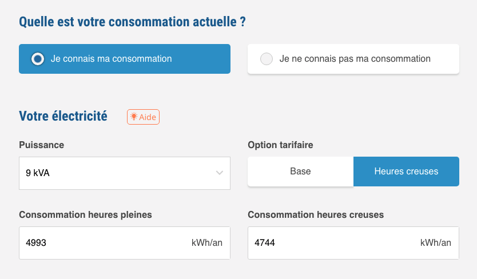
Task: Click the 9 kVA value text
Action: tap(37, 173)
